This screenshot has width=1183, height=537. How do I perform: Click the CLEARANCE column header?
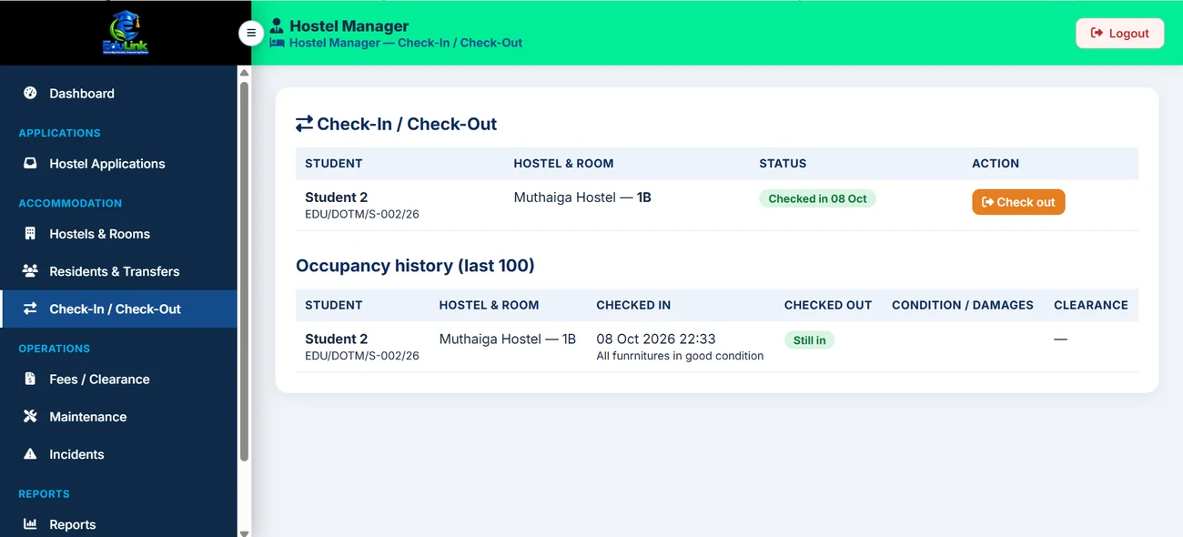pyautogui.click(x=1090, y=305)
